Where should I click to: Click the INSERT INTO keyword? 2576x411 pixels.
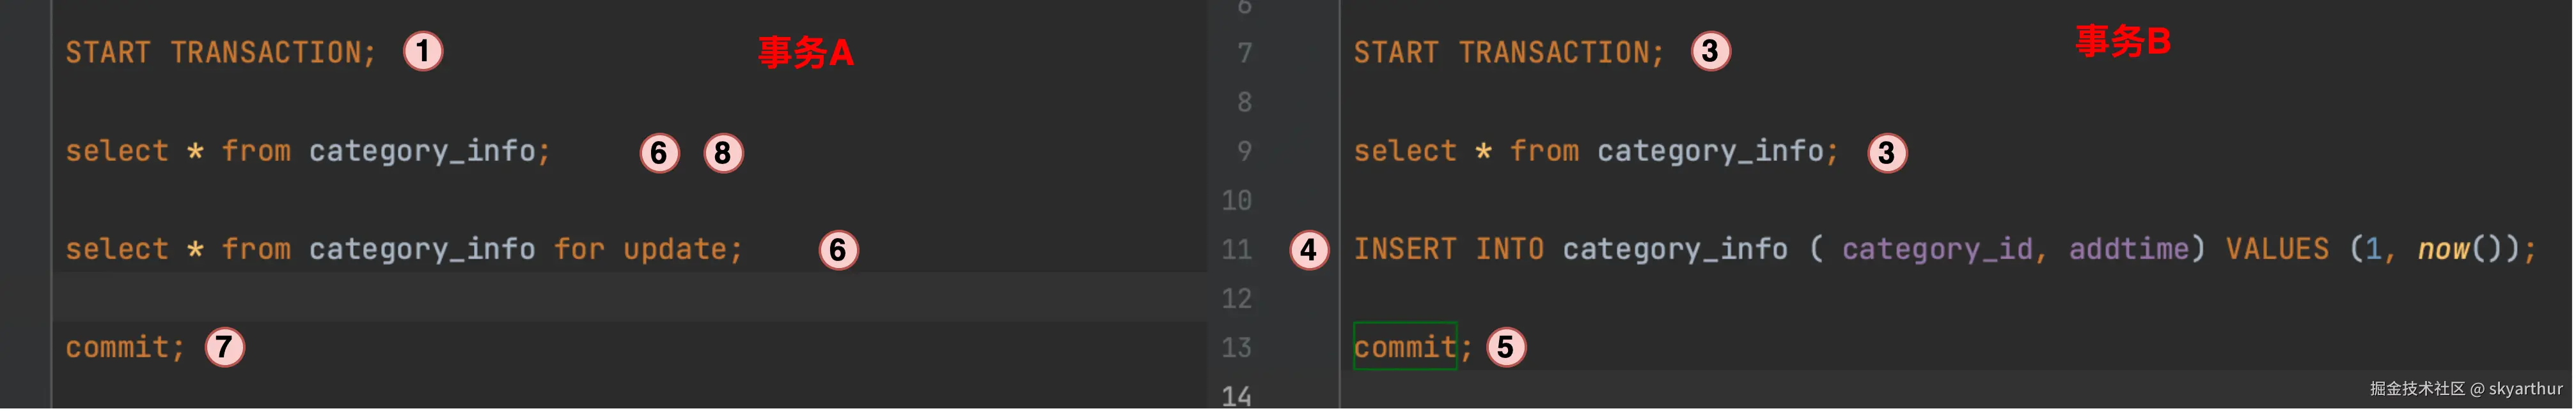[x=1448, y=250]
